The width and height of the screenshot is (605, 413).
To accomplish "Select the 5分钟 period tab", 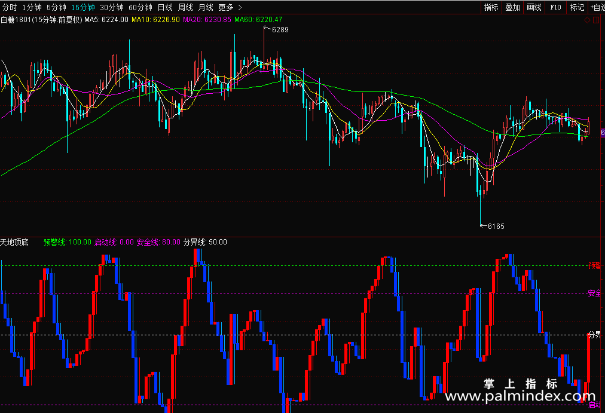I will [56, 7].
